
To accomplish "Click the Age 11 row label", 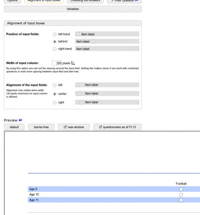I will (34, 200).
